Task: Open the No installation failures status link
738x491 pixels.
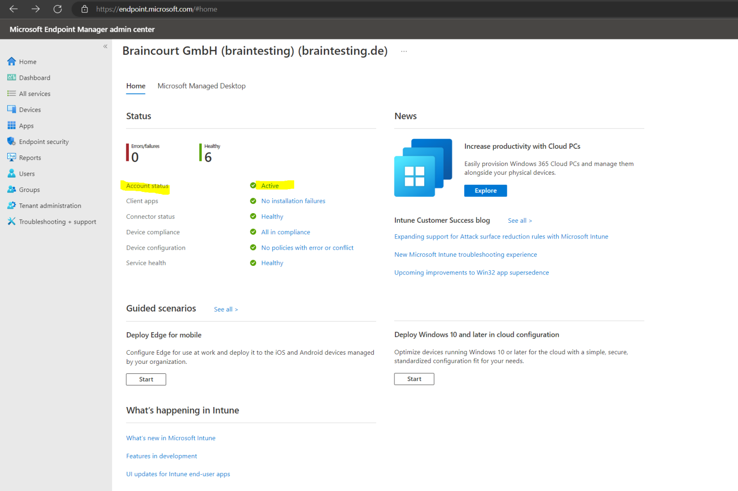Action: pyautogui.click(x=293, y=201)
